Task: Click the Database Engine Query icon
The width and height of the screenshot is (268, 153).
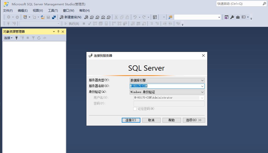Action: point(86,17)
